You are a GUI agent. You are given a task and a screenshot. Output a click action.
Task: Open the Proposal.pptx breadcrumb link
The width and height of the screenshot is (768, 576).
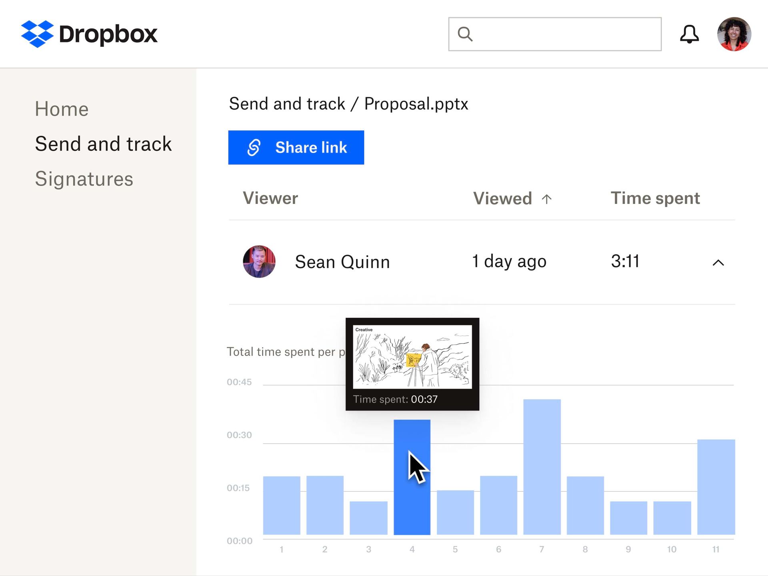(416, 104)
